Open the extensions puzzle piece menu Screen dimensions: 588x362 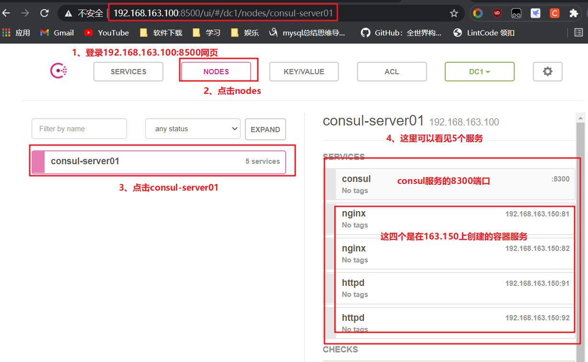point(574,13)
